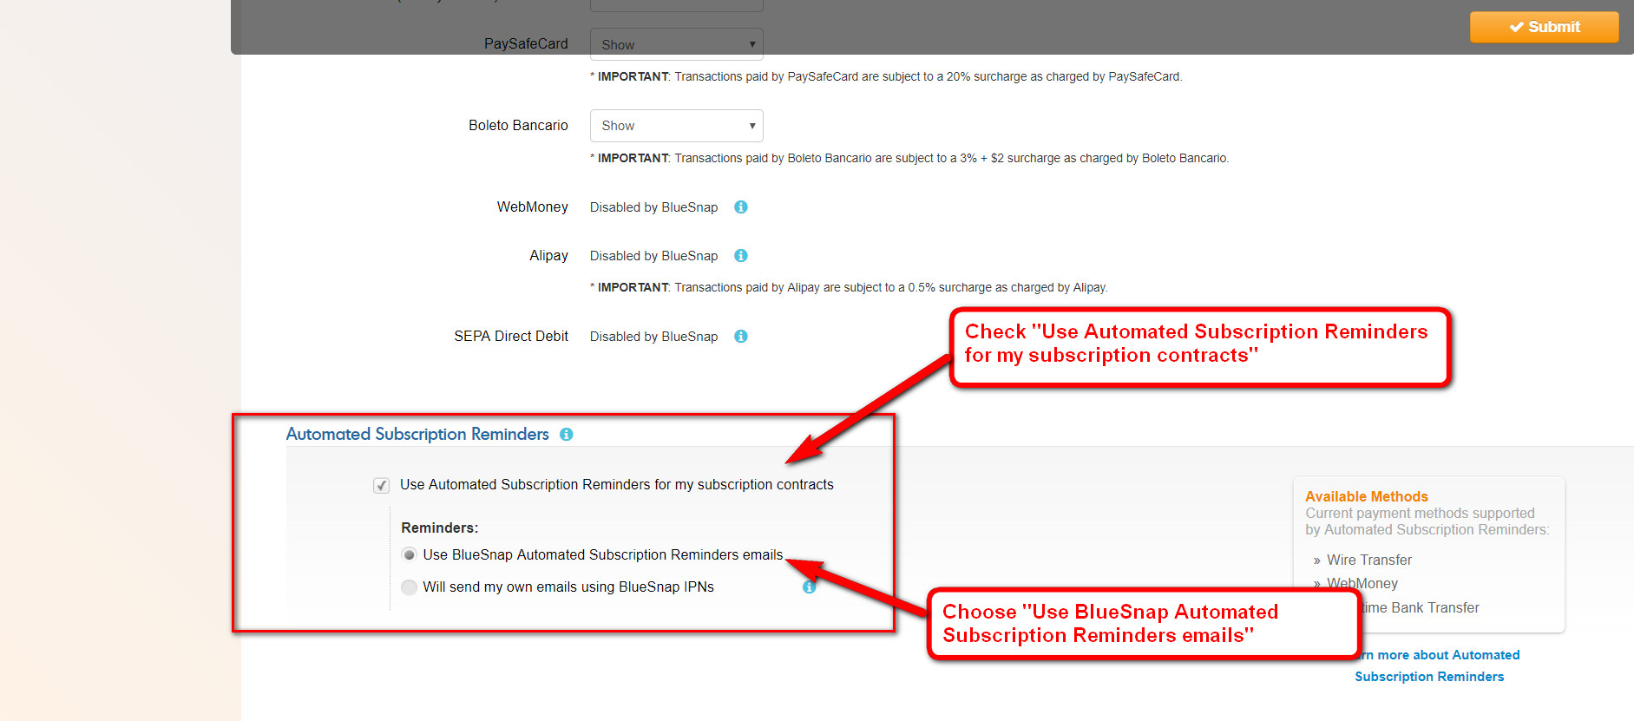1634x721 pixels.
Task: Open learn more about Automated Subscription Reminders link
Action: coord(1437,665)
